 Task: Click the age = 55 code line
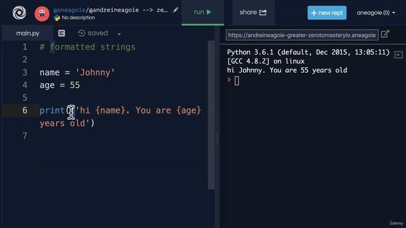[x=60, y=85]
